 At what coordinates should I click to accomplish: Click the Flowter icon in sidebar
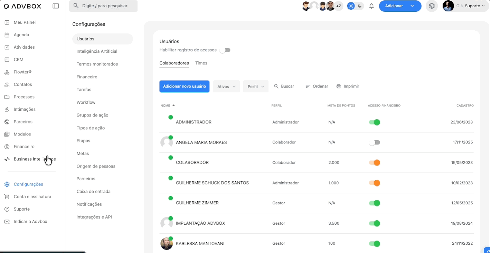(7, 72)
